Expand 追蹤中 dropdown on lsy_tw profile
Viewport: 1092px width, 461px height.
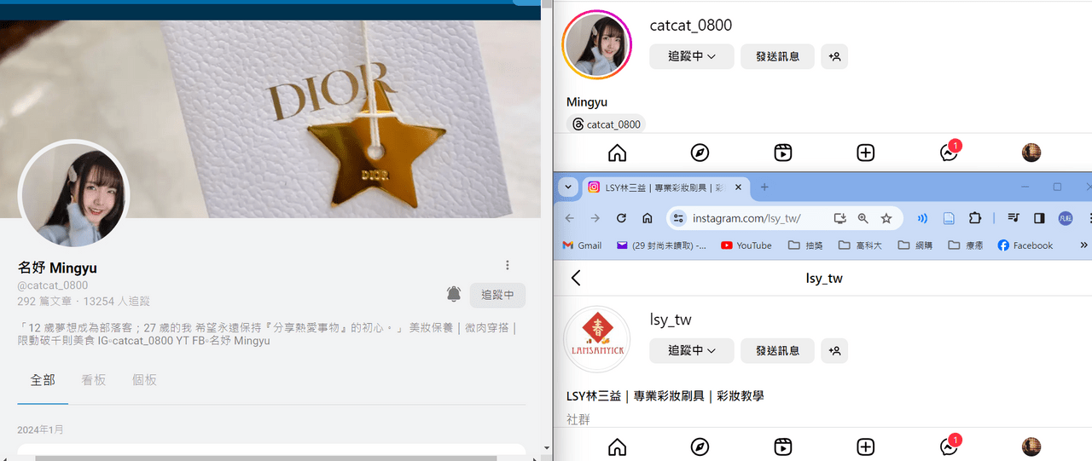(x=692, y=350)
